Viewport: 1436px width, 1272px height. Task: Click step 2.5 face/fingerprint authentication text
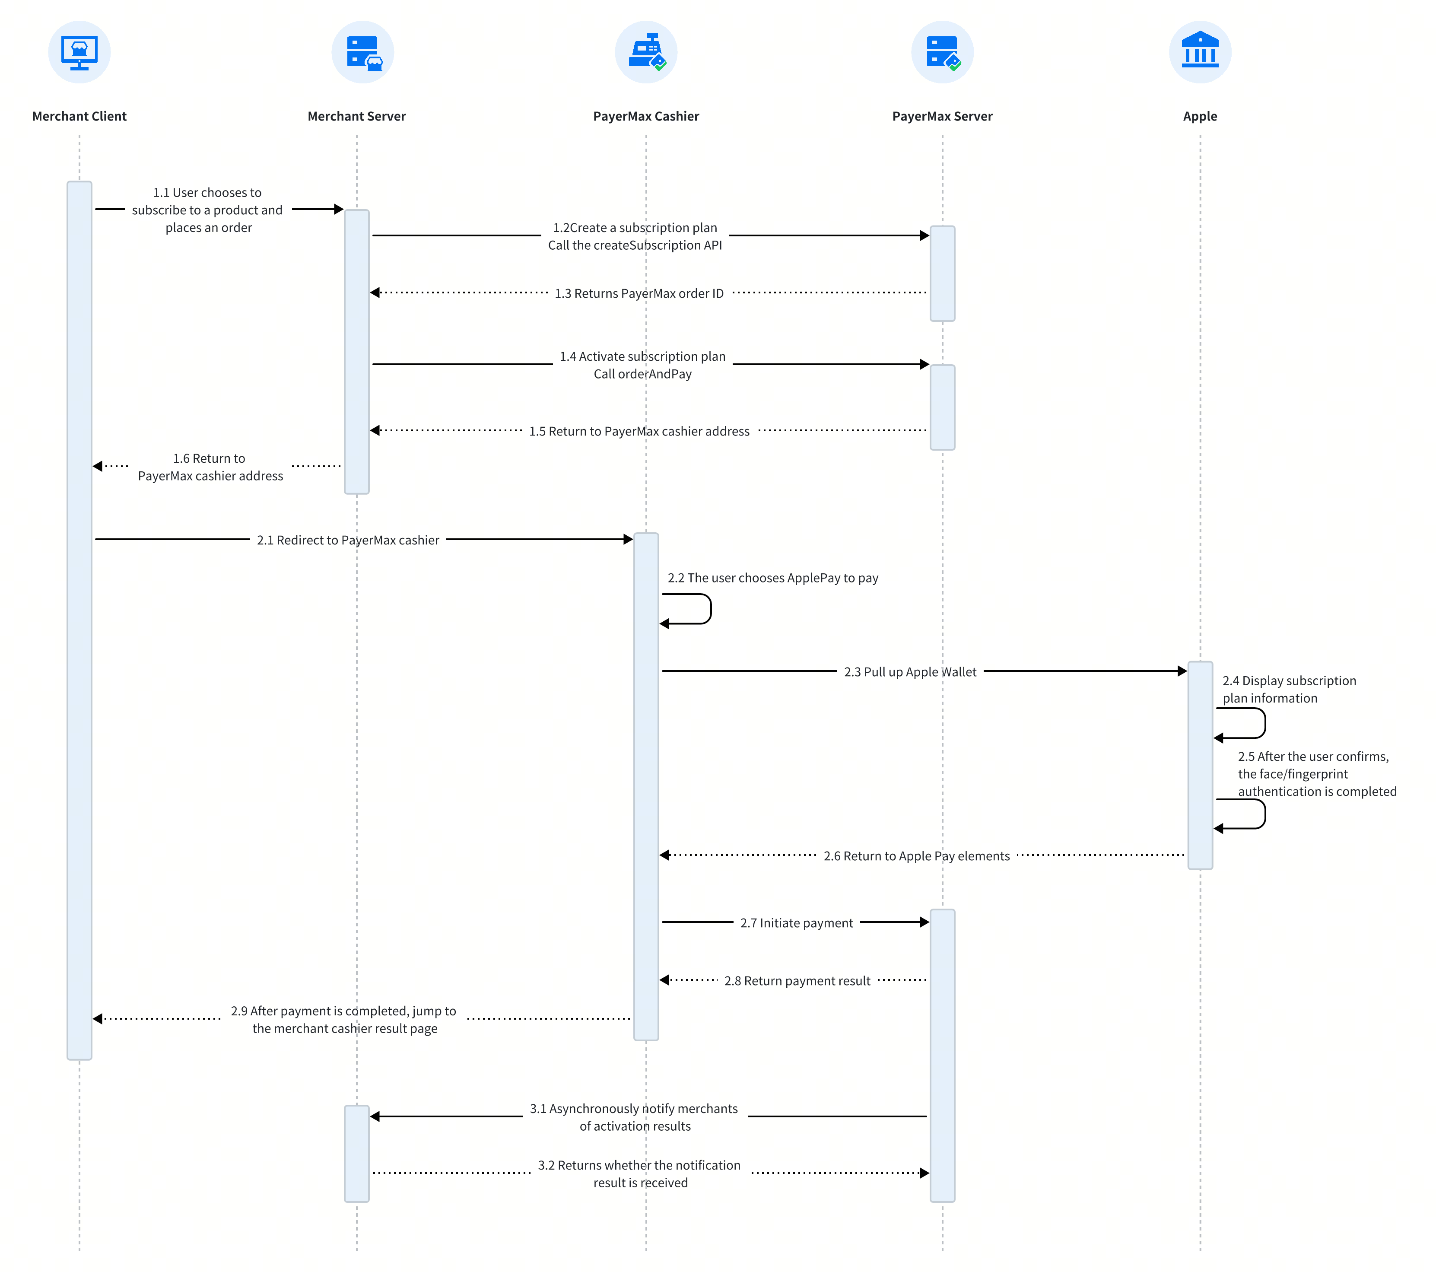pyautogui.click(x=1317, y=774)
